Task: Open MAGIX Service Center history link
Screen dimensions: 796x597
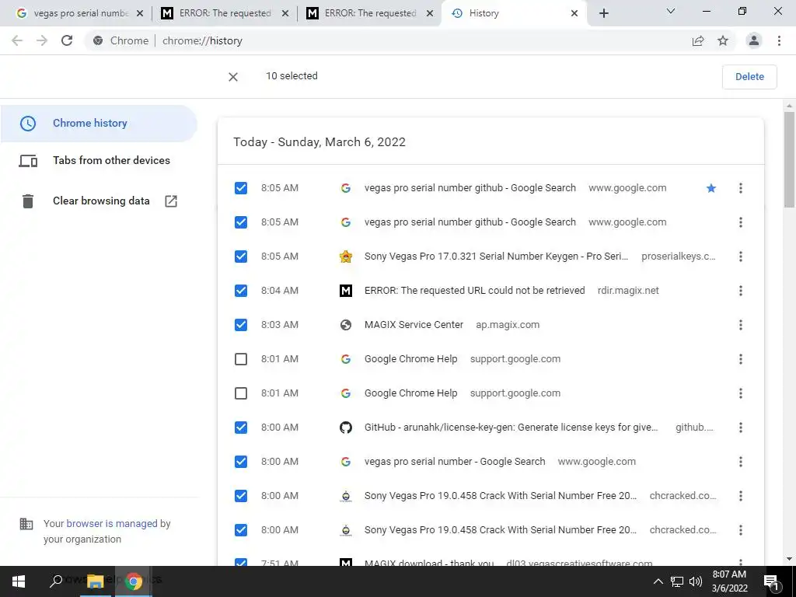Action: tap(414, 325)
